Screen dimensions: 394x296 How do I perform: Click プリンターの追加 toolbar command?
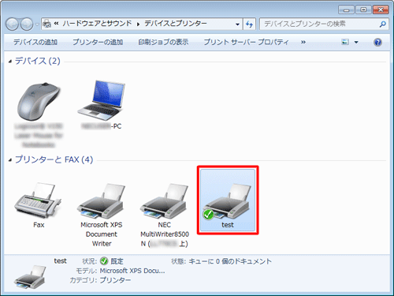click(x=98, y=42)
